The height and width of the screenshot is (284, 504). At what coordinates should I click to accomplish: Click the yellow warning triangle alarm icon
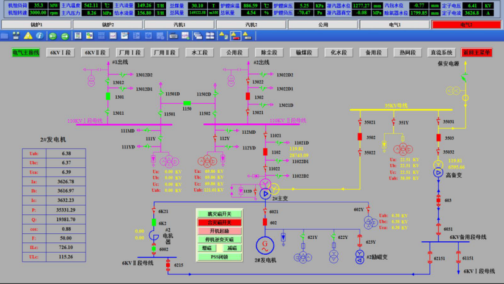pos(29,36)
